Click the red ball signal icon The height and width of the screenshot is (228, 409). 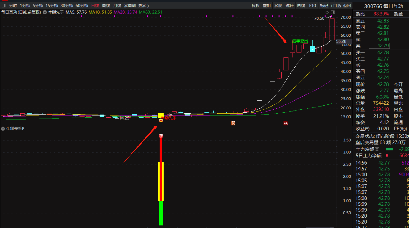tap(161, 136)
